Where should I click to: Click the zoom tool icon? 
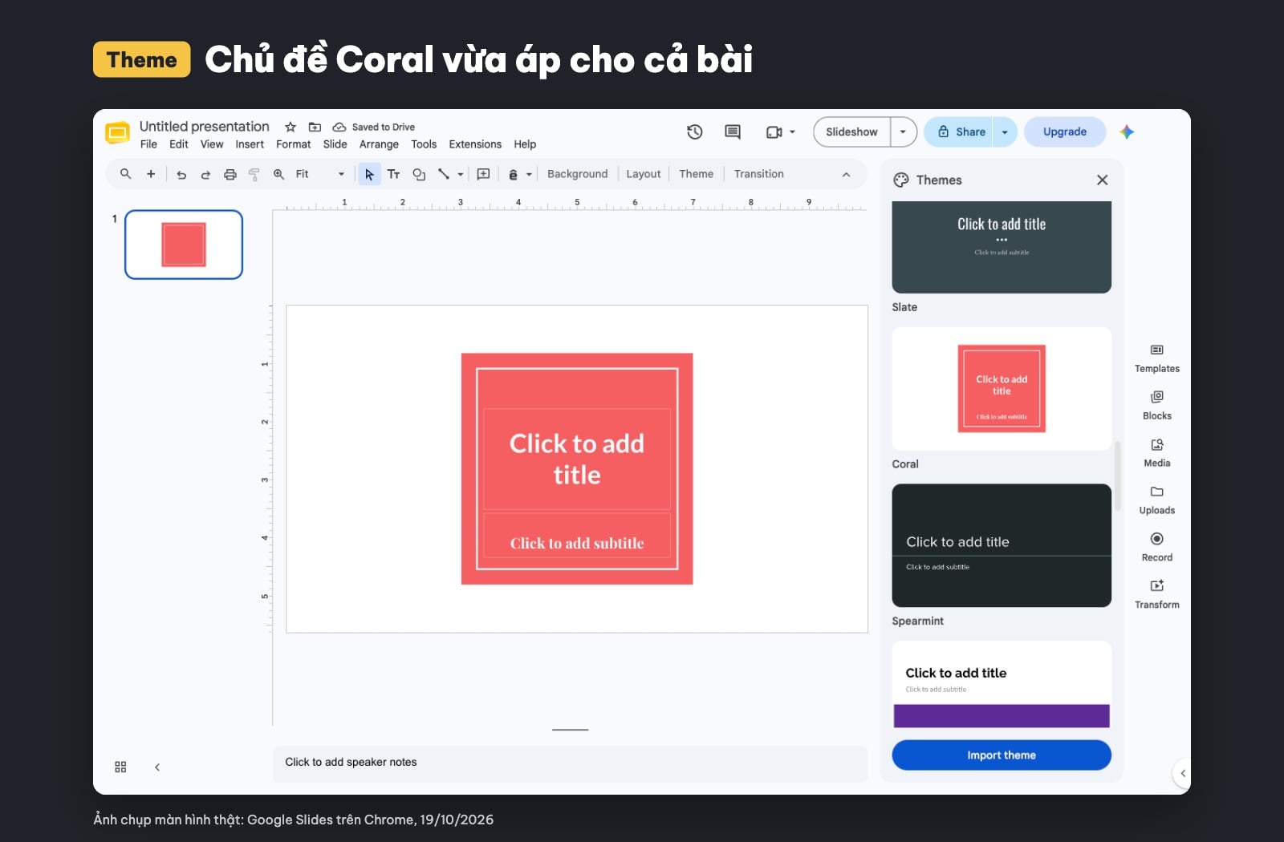pyautogui.click(x=278, y=174)
